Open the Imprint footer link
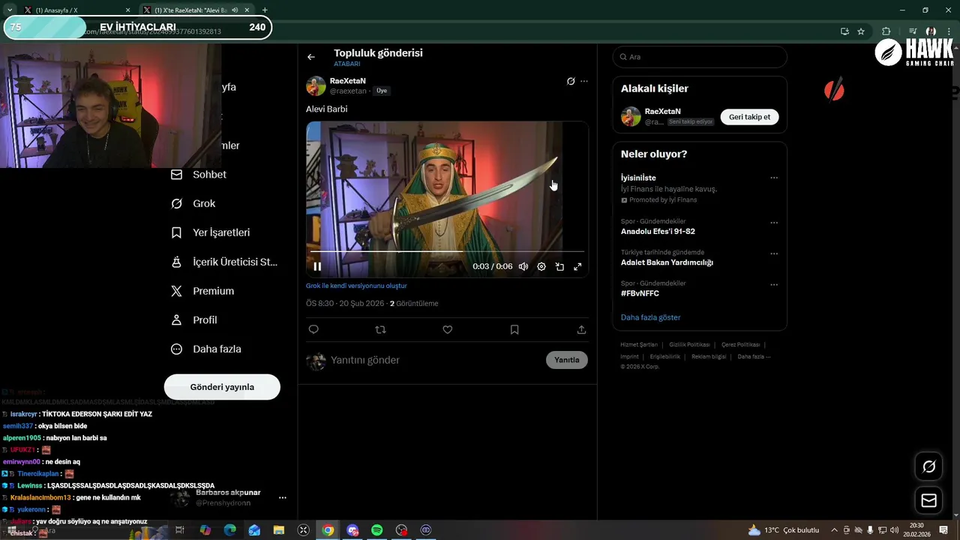Screen dimensions: 960x540 629,357
